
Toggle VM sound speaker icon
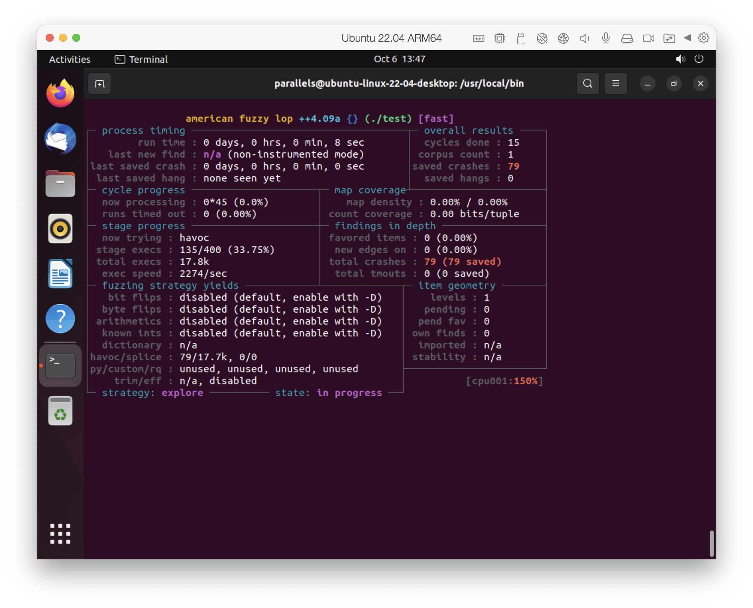pos(584,38)
